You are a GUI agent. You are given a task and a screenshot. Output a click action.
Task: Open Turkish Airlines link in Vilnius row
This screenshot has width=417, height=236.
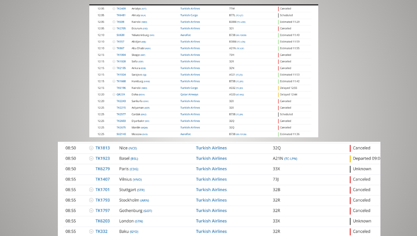pyautogui.click(x=211, y=179)
